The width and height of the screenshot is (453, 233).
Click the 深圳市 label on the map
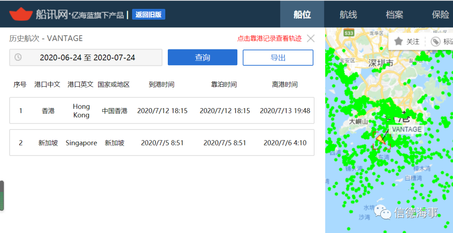point(381,63)
